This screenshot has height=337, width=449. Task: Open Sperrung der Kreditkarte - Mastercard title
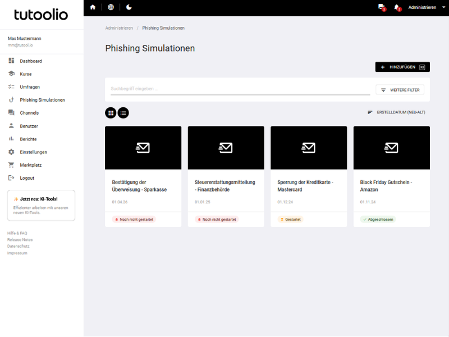(x=305, y=186)
